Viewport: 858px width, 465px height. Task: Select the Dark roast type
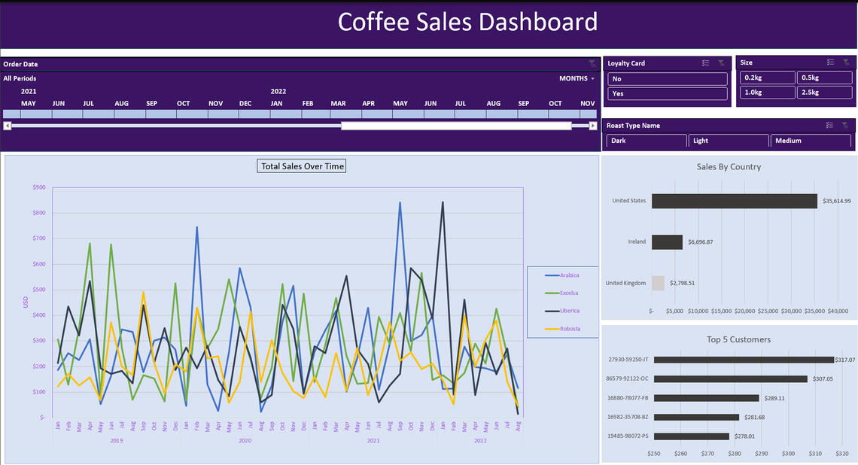click(x=647, y=141)
